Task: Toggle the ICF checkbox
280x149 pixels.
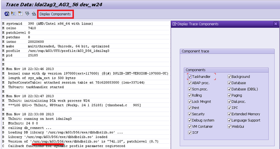Action: click(190, 133)
